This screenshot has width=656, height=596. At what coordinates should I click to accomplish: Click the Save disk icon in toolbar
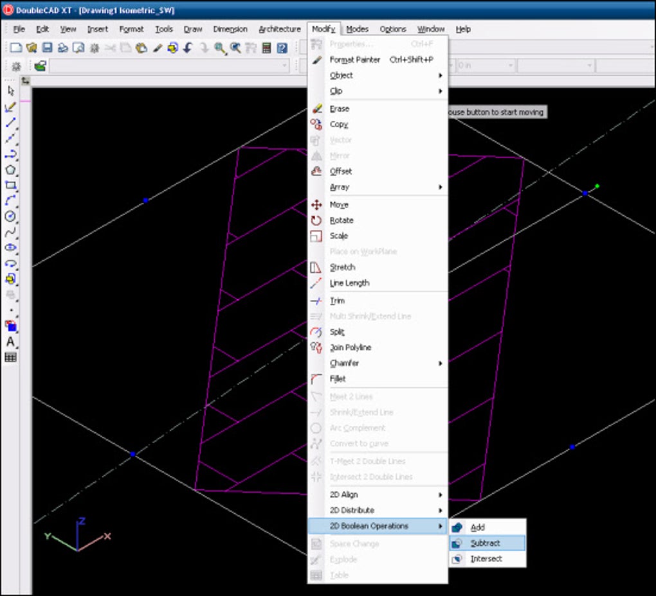[x=47, y=48]
